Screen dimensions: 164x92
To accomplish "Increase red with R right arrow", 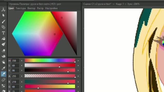I will [78, 82].
